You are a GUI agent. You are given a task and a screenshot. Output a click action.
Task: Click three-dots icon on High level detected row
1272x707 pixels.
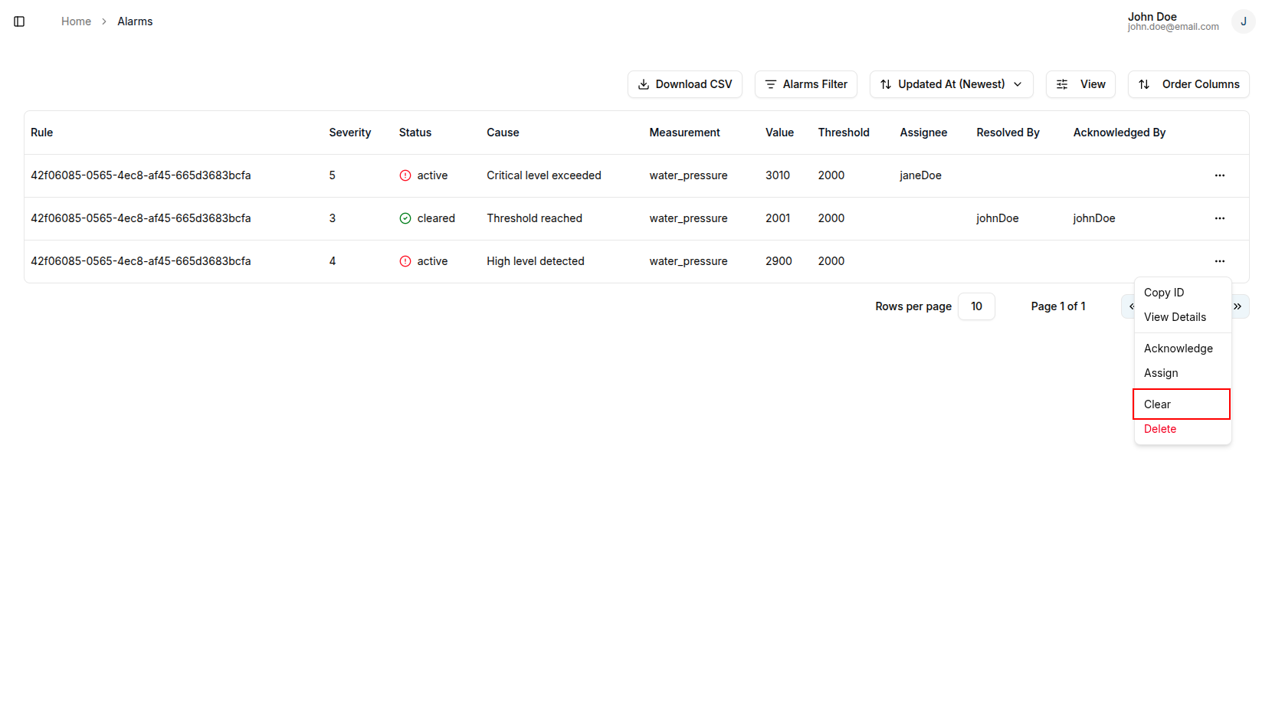[x=1219, y=261]
